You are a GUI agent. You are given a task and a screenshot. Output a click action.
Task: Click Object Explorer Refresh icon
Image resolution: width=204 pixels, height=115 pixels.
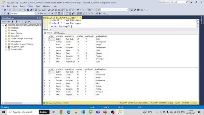click(25, 22)
